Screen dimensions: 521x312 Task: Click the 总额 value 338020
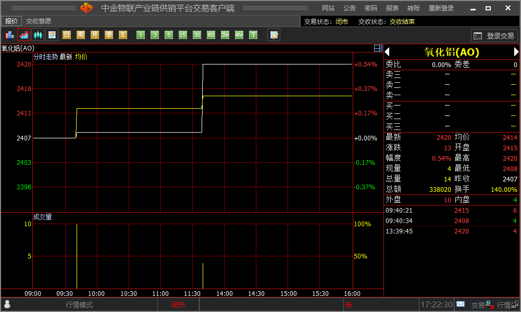(440, 189)
